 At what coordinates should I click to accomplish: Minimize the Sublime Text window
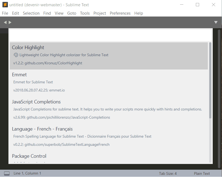point(182,5)
